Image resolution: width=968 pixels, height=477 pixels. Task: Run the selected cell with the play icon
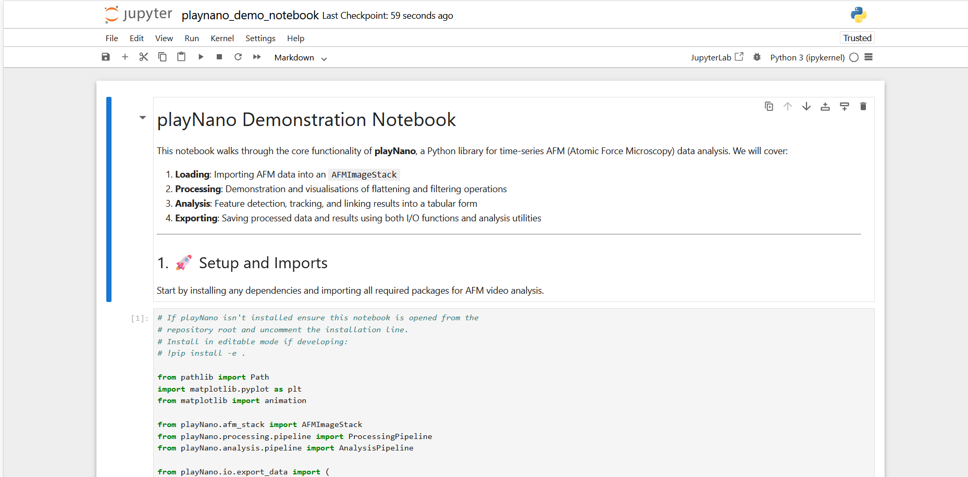click(201, 57)
